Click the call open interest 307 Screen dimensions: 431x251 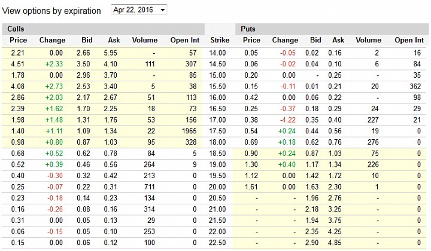click(x=191, y=64)
